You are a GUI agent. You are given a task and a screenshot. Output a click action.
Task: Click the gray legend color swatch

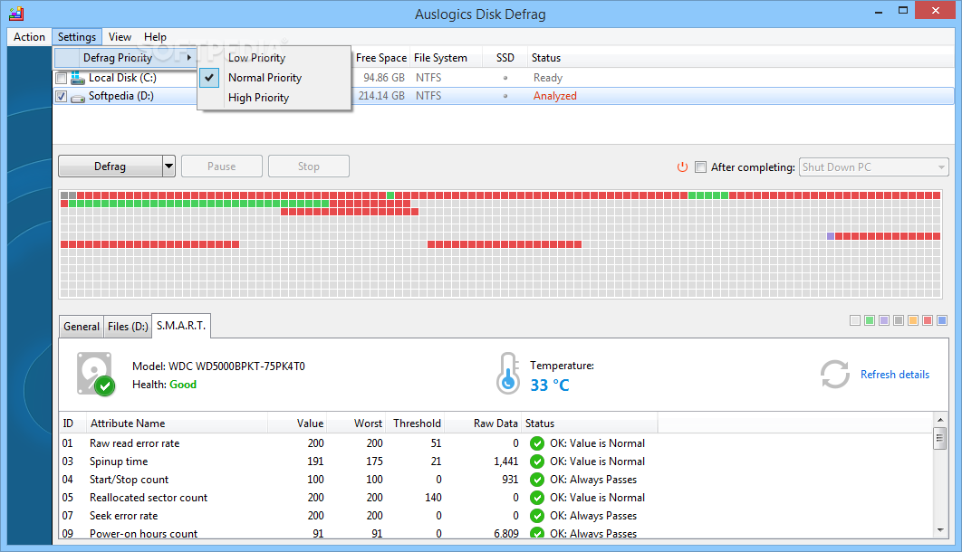coord(899,320)
